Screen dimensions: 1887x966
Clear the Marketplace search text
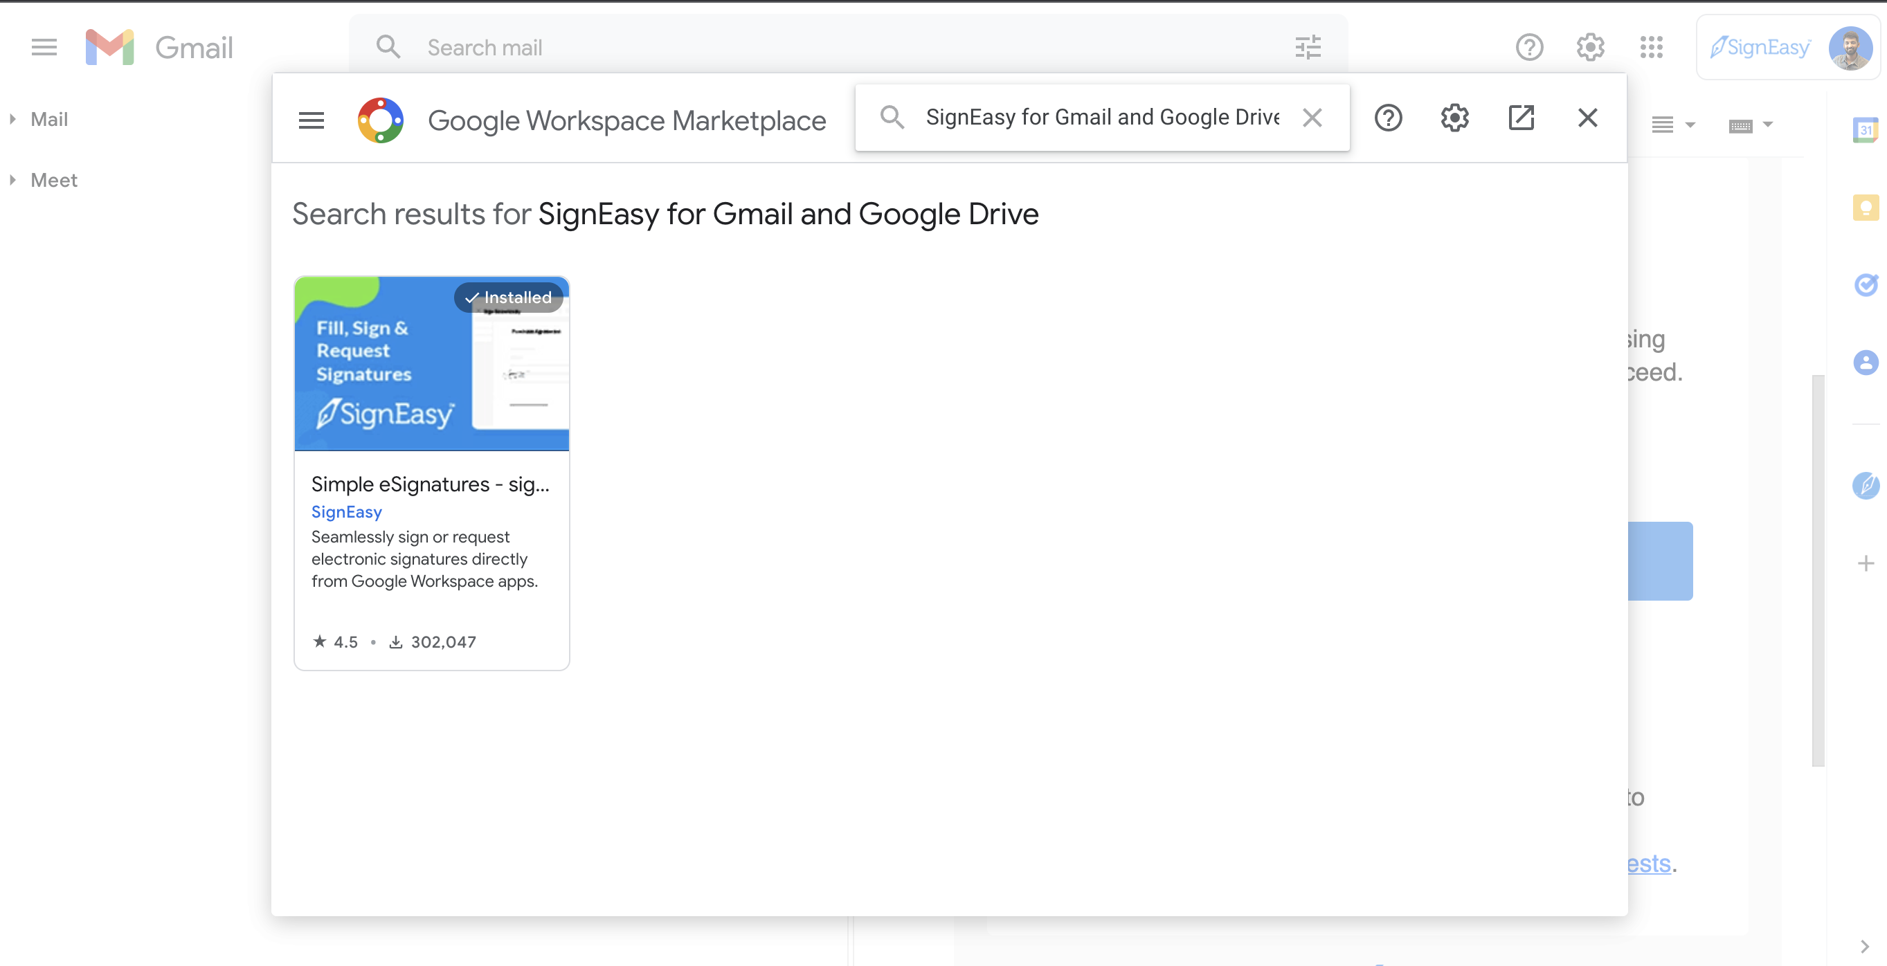point(1312,117)
